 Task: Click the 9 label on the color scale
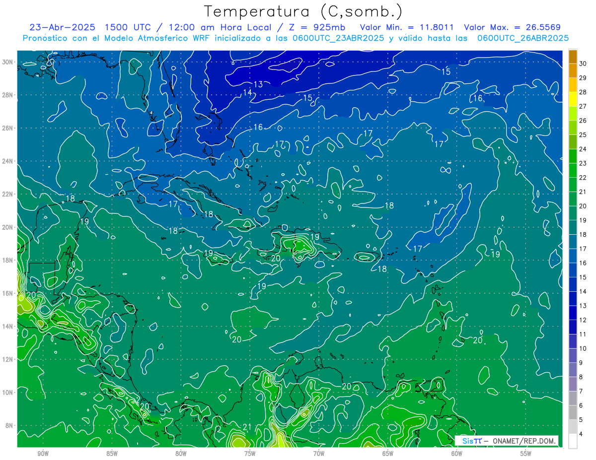582,363
